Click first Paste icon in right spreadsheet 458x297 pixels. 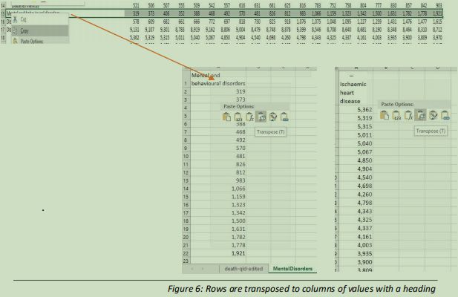386,115
